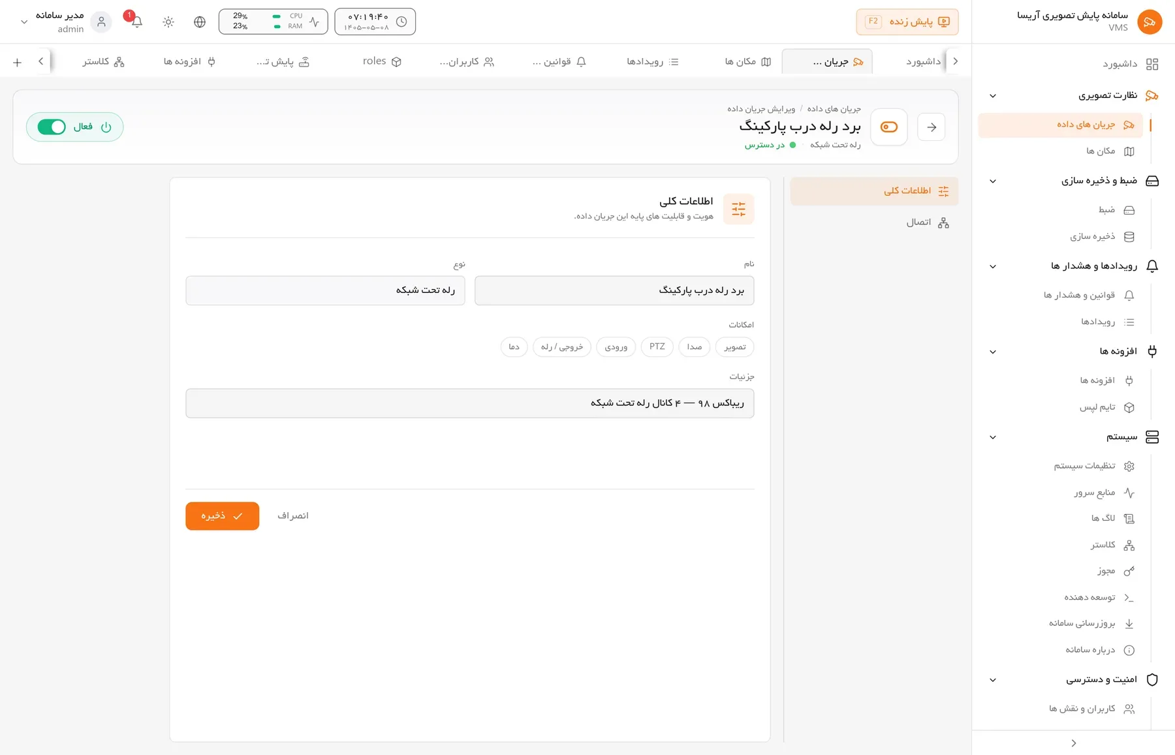Open پایش زنده live monitoring button
Viewport: 1175px width, 755px height.
click(x=907, y=22)
